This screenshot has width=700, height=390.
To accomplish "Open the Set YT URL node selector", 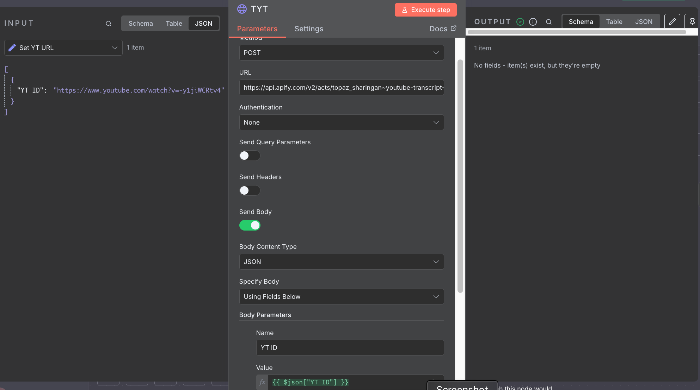I will pos(63,48).
